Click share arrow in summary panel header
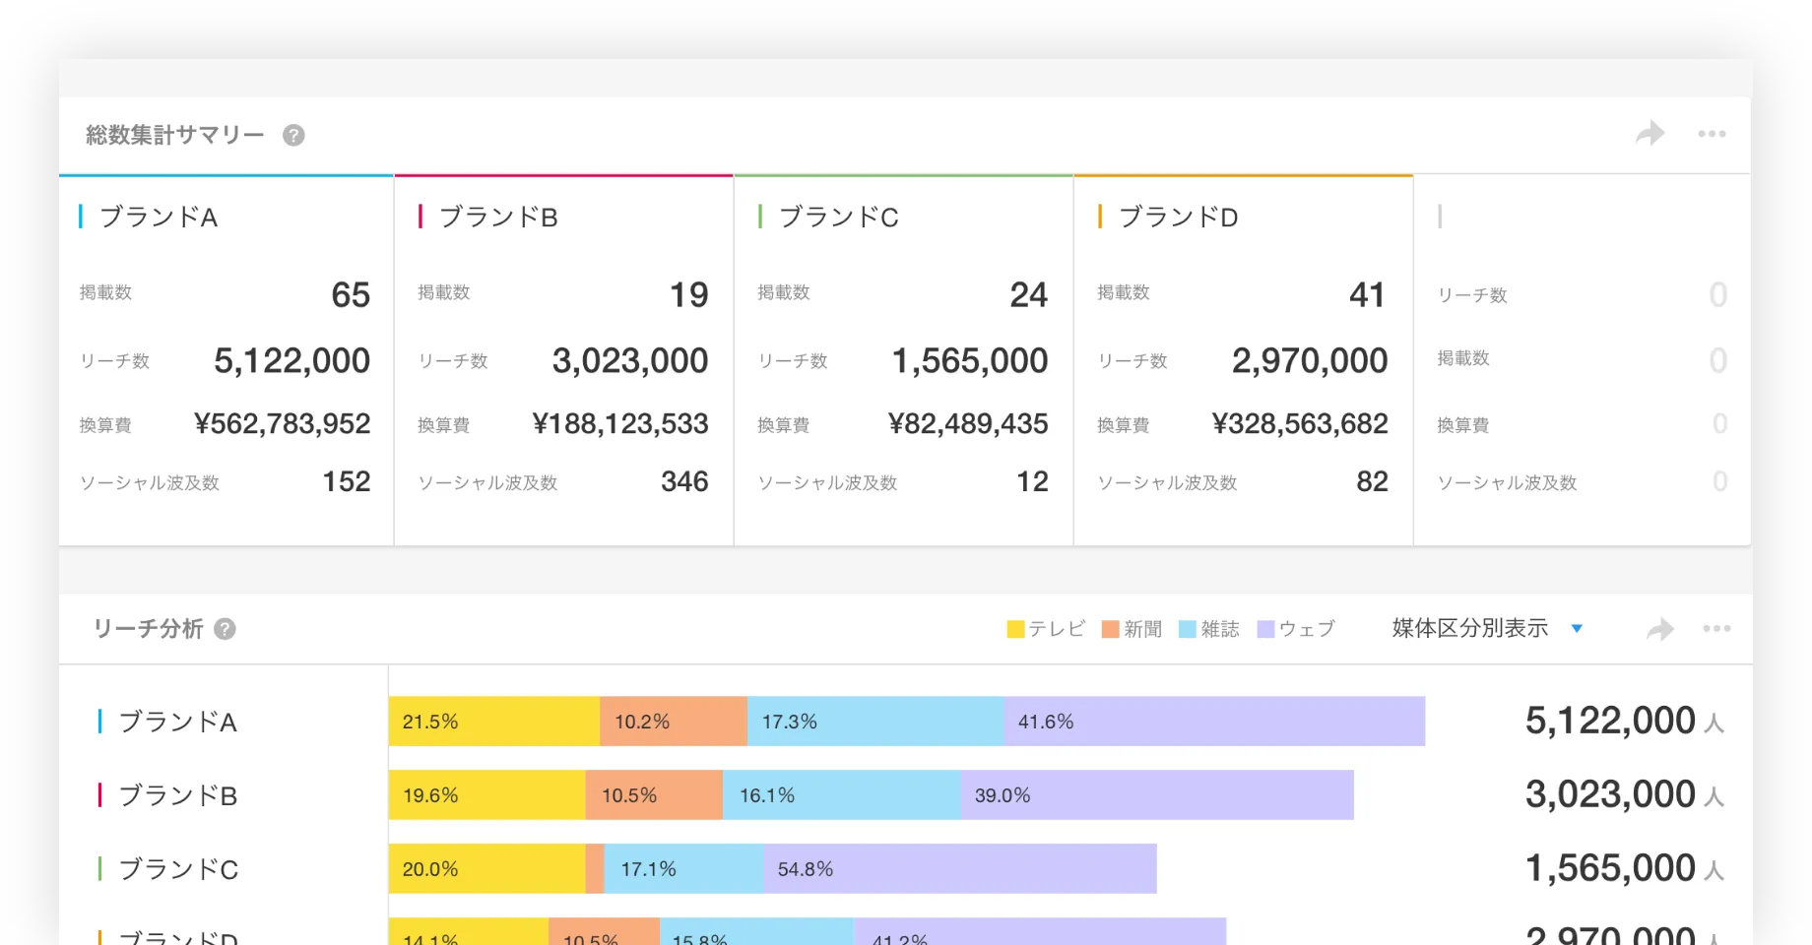1812x945 pixels. pos(1650,134)
